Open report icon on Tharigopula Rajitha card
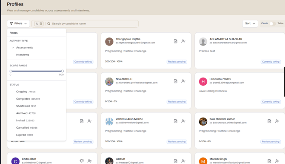 (x=175, y=41)
